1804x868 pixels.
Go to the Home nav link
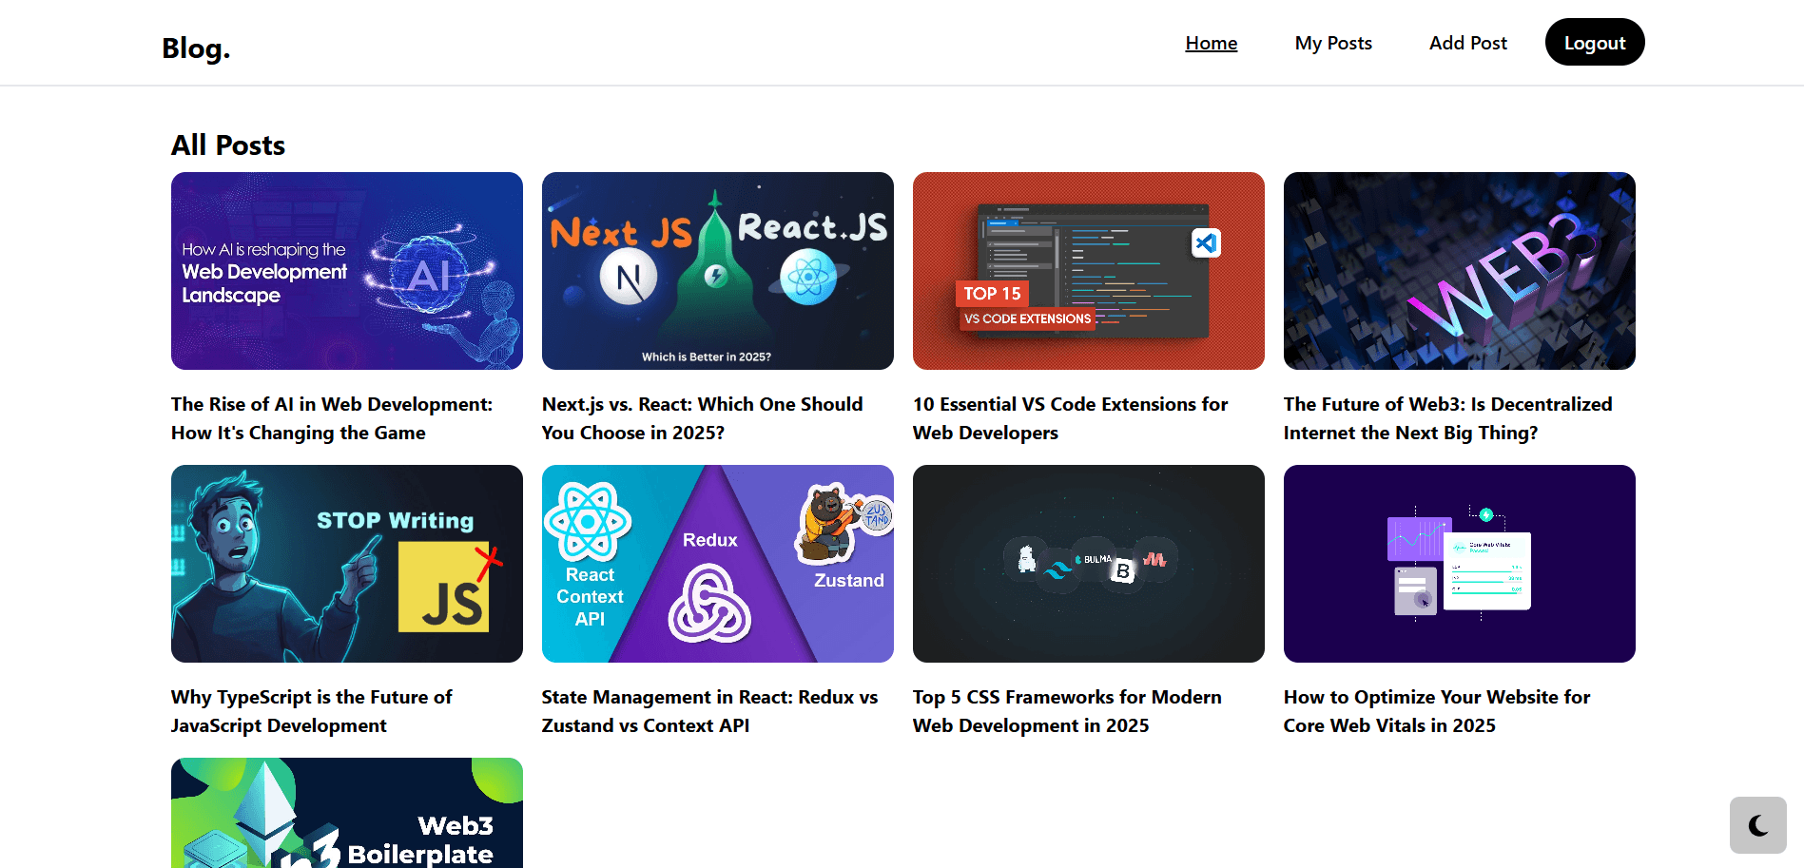coord(1211,43)
